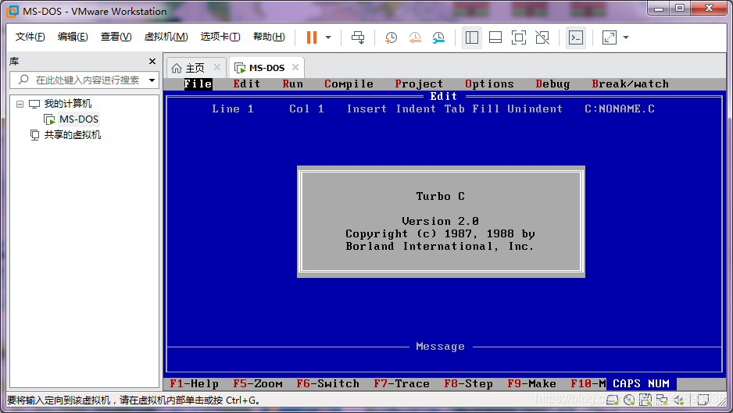This screenshot has height=413, width=733.
Task: Enter full screen mode icon
Action: tap(519, 37)
